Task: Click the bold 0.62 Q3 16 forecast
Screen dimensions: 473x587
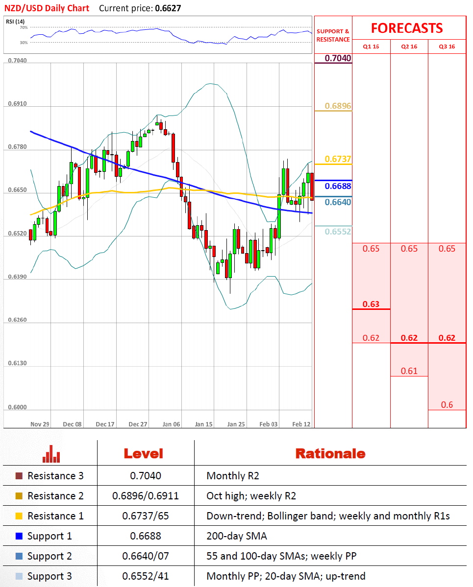Action: 447,338
